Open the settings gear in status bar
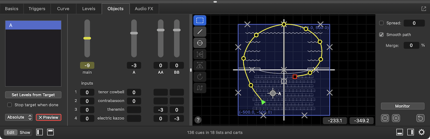Image resolution: width=430 pixels, height=139 pixels. (422, 132)
